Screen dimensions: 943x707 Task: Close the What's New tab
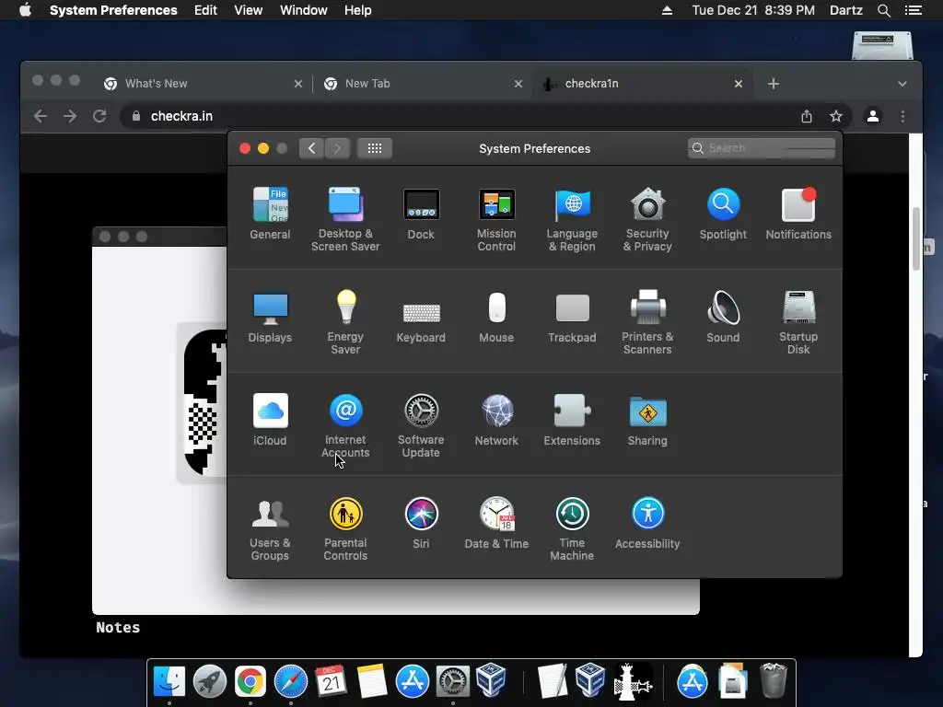[x=298, y=84]
